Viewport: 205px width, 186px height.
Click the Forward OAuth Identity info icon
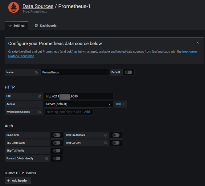pos(47,159)
